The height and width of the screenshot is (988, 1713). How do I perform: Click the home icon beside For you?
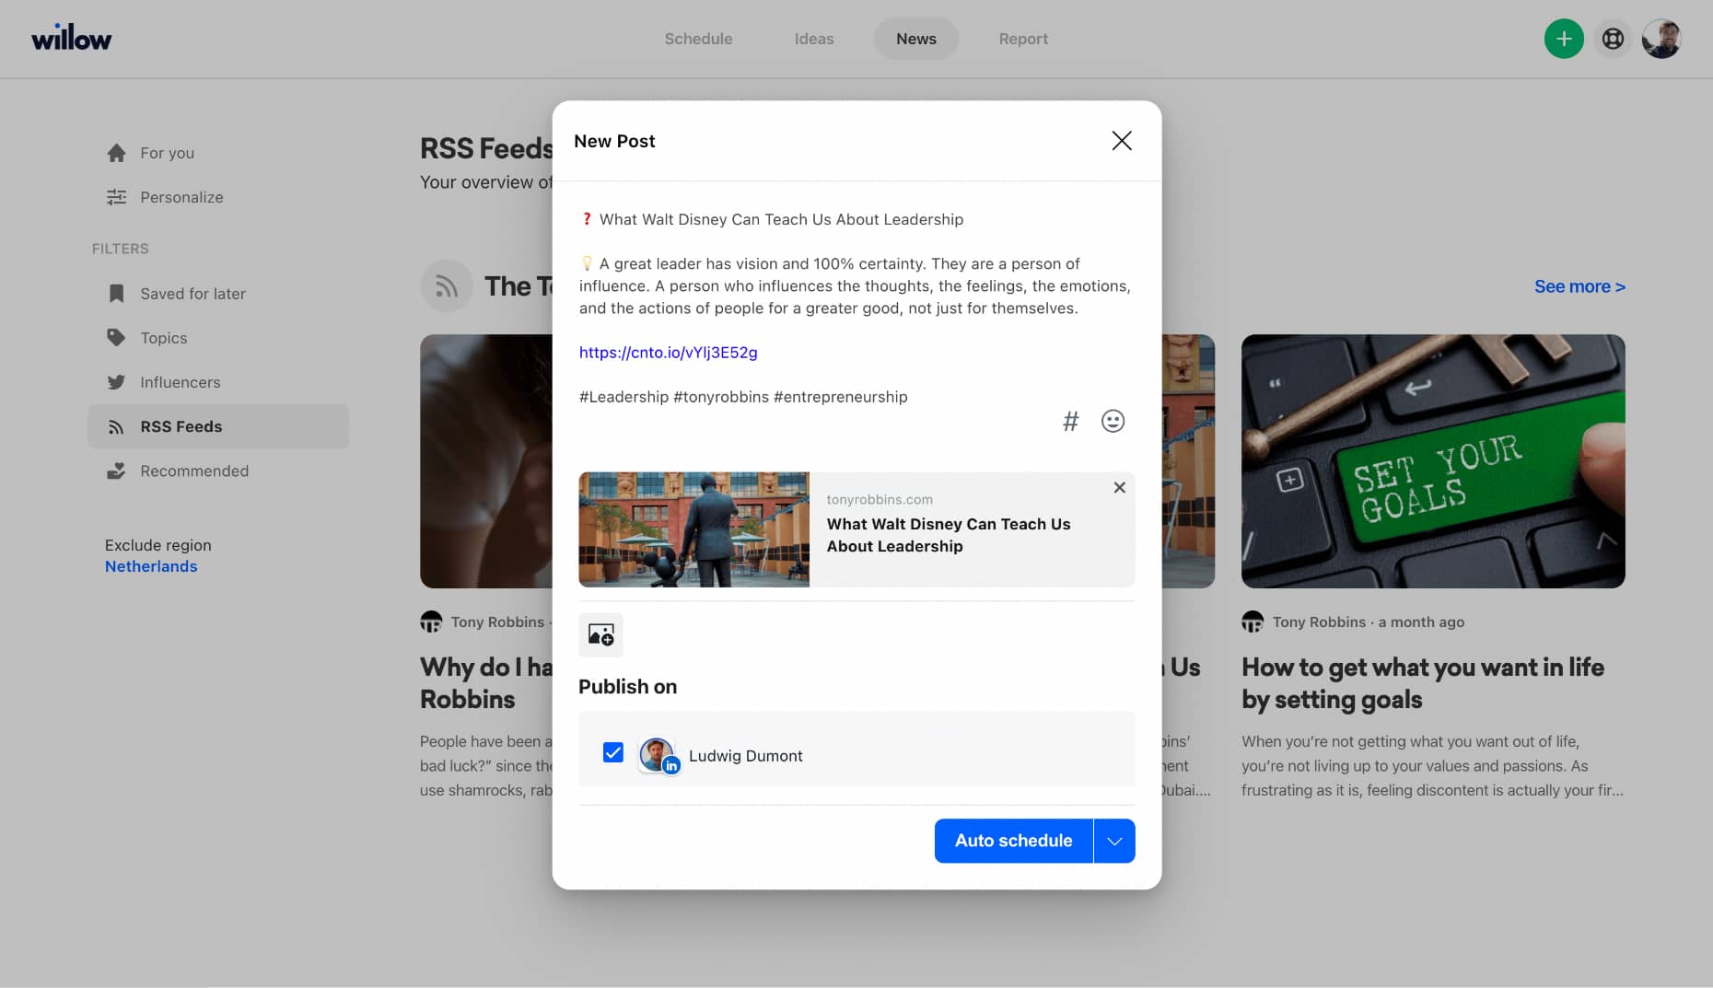pos(116,153)
